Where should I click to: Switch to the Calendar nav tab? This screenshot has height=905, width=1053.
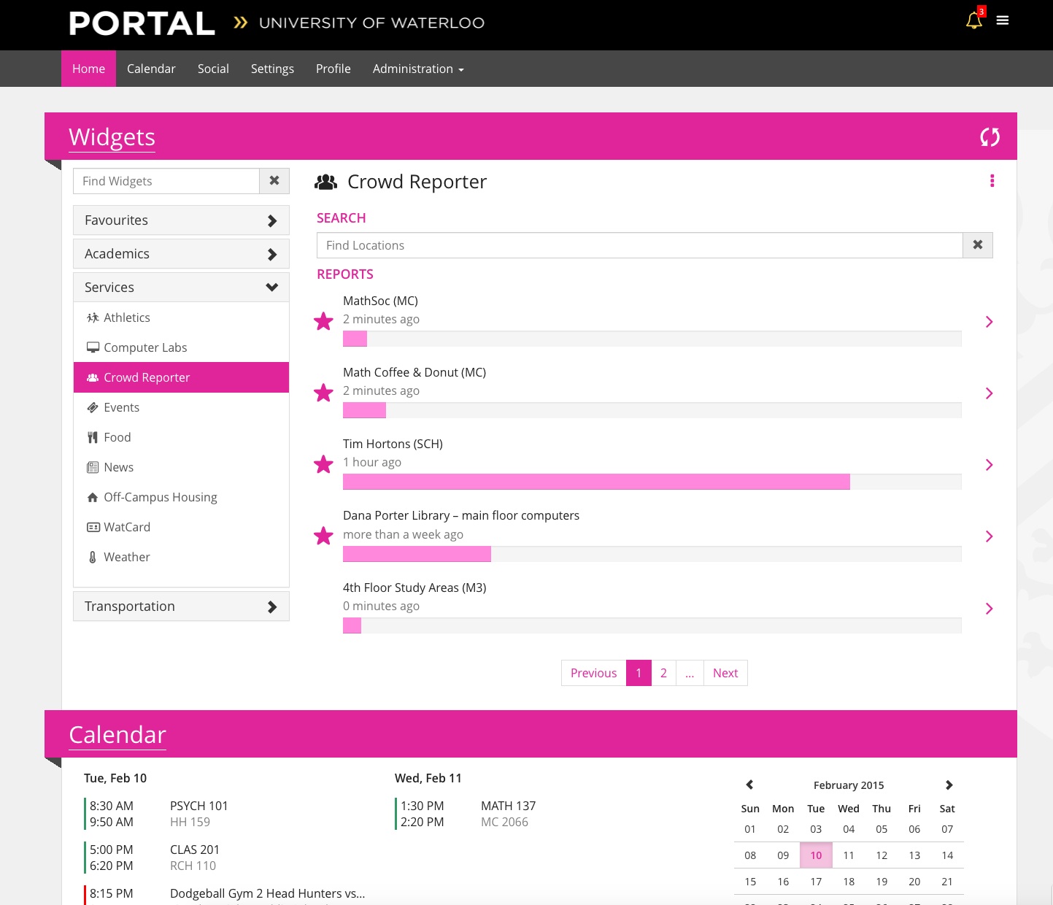(x=151, y=69)
